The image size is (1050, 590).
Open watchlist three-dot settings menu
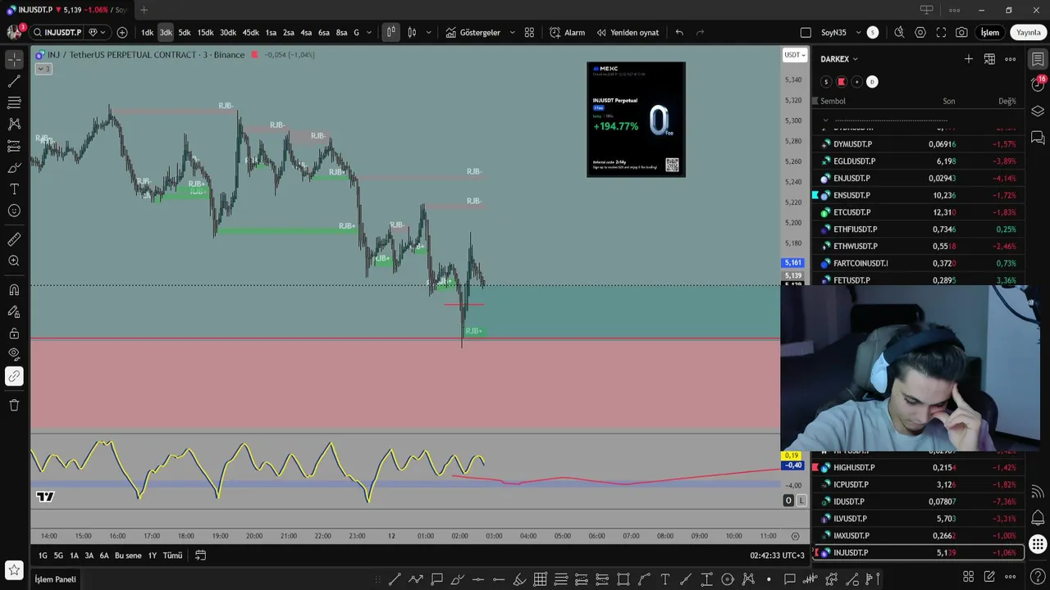pos(1011,59)
